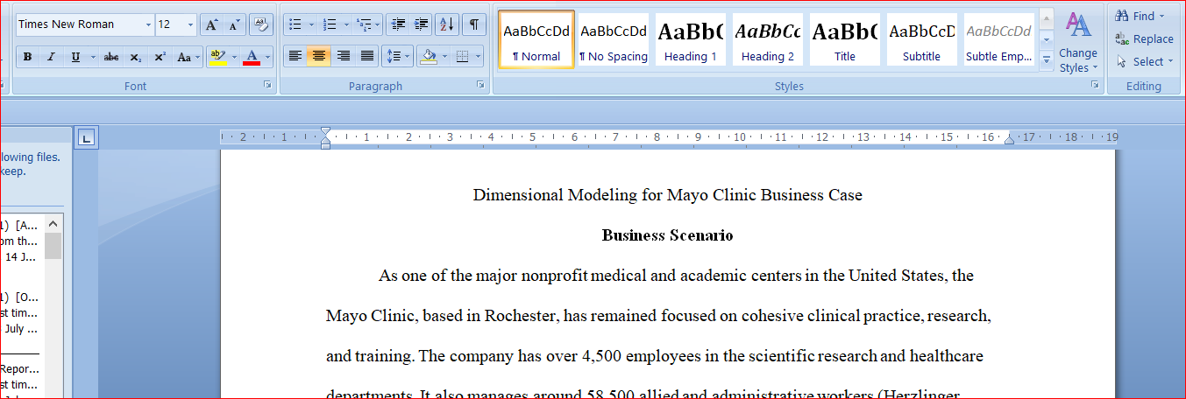Image resolution: width=1186 pixels, height=399 pixels.
Task: Apply the No Spacing style
Action: tap(614, 39)
